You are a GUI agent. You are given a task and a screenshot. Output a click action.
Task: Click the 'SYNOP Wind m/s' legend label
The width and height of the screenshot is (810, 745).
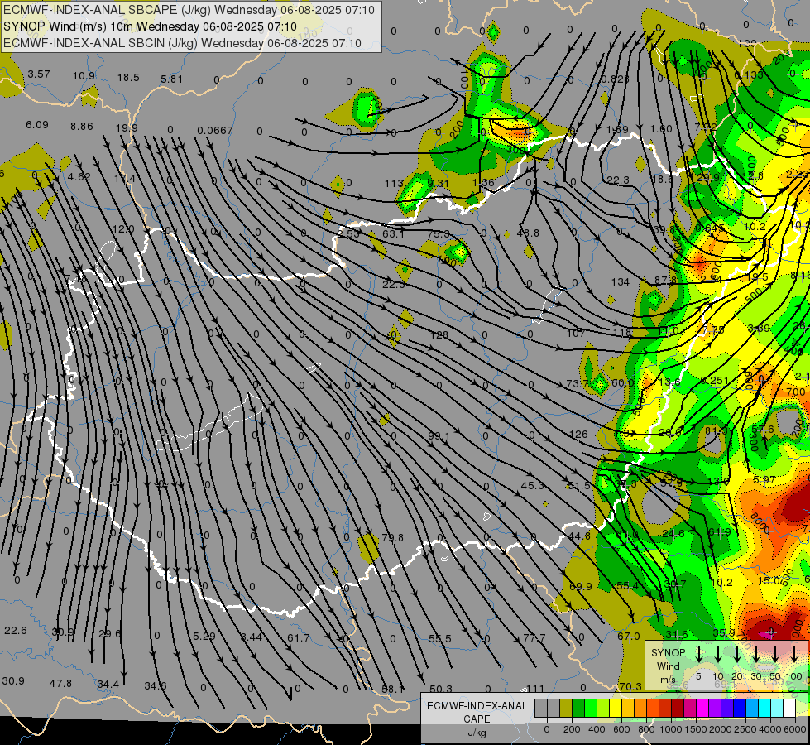coord(668,666)
